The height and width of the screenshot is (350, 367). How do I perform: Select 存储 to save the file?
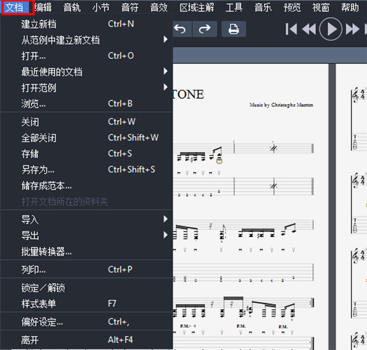point(87,154)
